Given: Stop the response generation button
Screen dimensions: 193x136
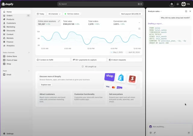Looking at the screenshot, I should pyautogui.click(x=189, y=133).
